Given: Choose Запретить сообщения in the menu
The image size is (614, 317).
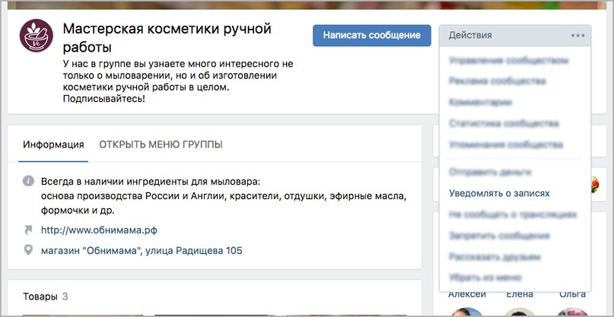Looking at the screenshot, I should [x=499, y=236].
